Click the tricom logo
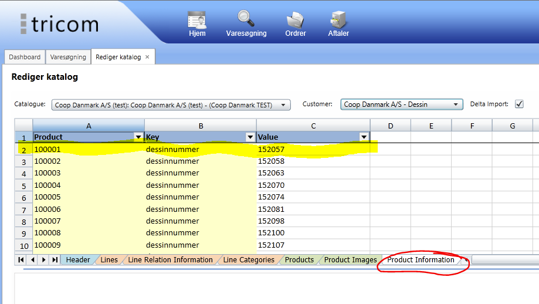 (59, 24)
